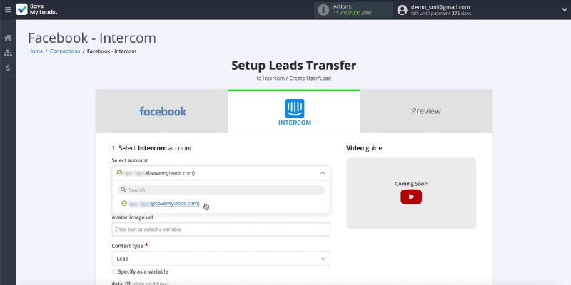The image size is (571, 285).
Task: Open billing dollar icon in sidebar
Action: (8, 68)
